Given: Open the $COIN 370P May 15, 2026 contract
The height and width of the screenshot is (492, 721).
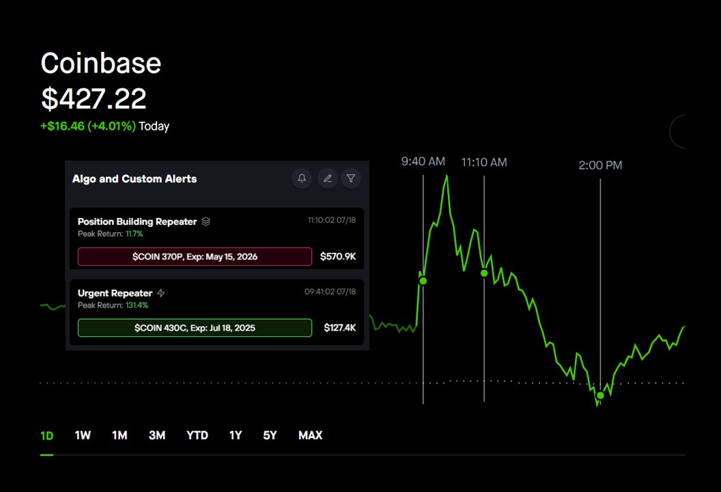Looking at the screenshot, I should pos(195,256).
